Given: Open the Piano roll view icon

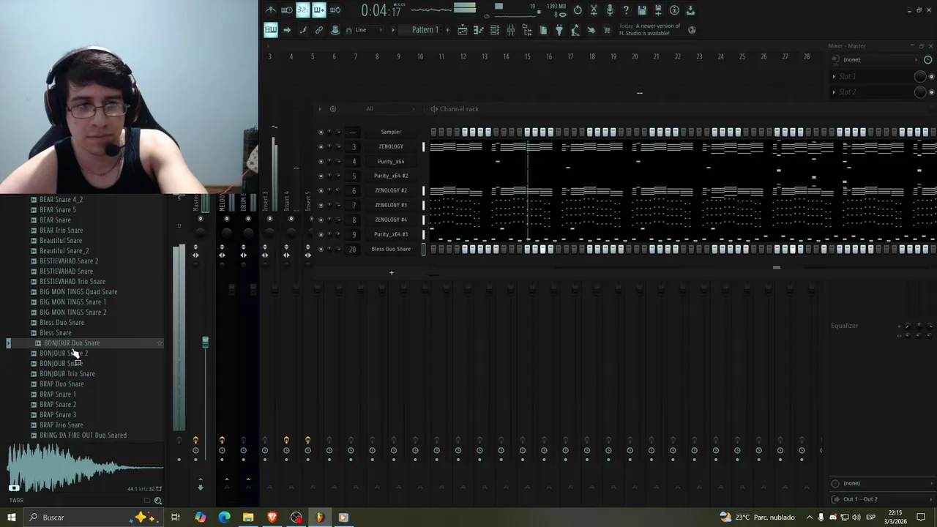Looking at the screenshot, I should [479, 30].
